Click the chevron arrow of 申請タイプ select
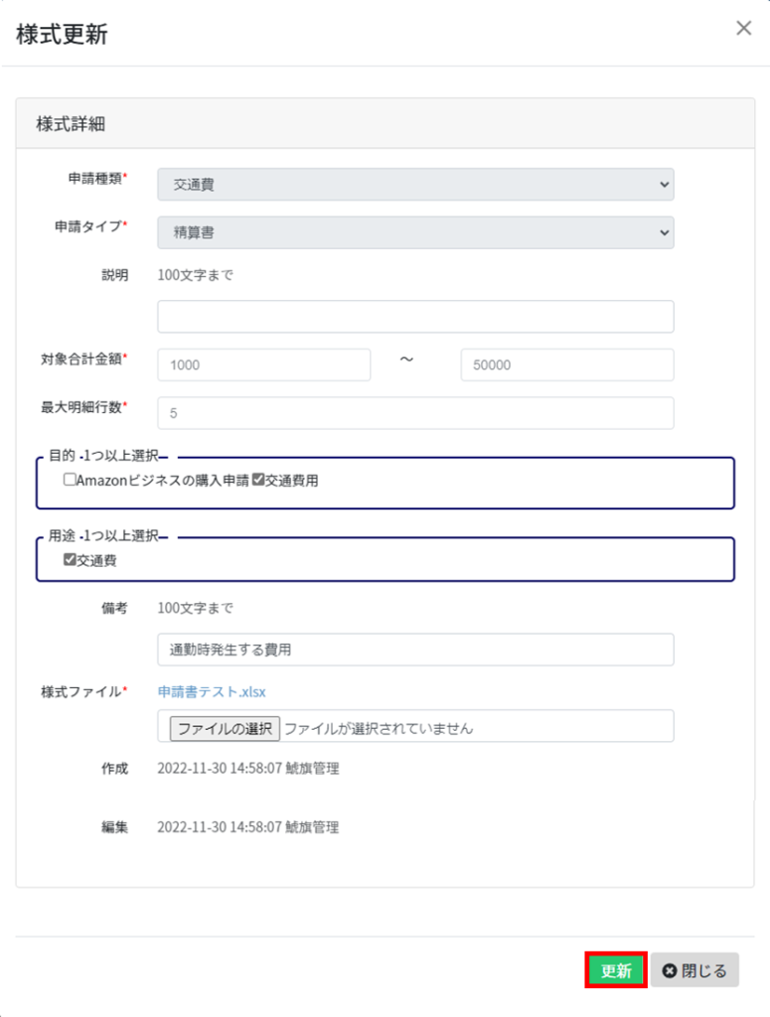This screenshot has height=1017, width=770. click(x=665, y=232)
